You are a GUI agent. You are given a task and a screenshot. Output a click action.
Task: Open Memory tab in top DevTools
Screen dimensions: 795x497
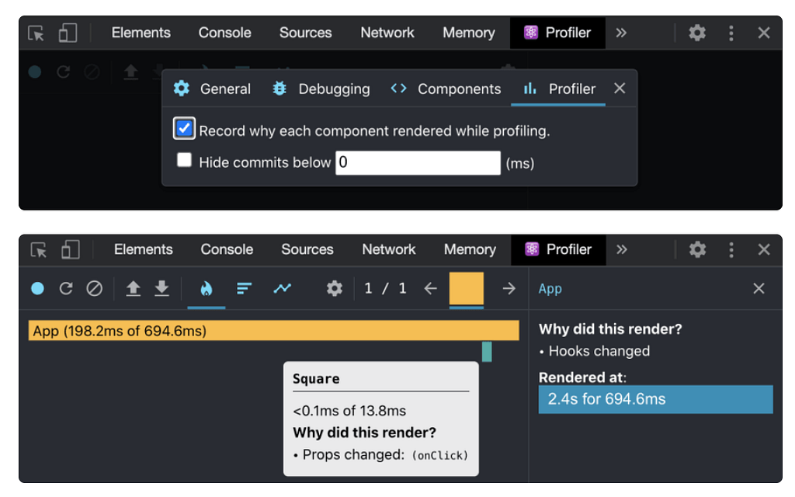[x=468, y=33]
